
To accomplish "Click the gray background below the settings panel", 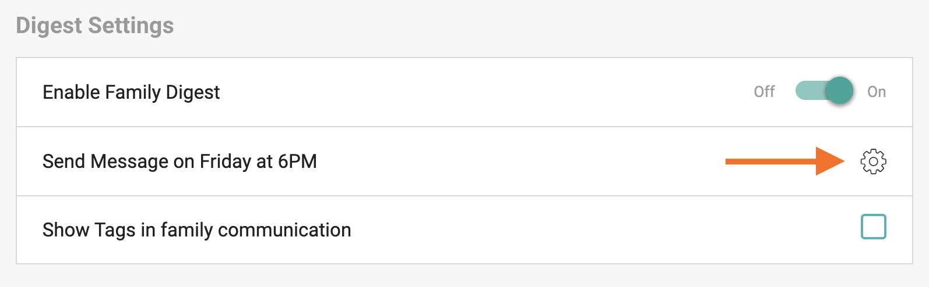I will tap(464, 277).
